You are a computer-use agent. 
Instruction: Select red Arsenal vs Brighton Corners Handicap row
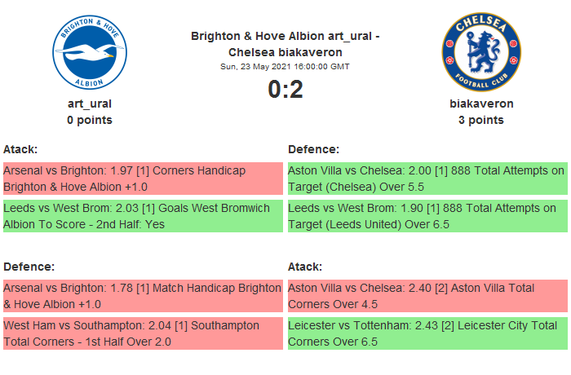pos(143,179)
